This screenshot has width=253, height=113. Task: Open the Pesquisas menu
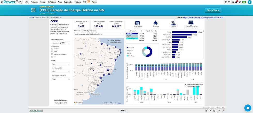pyautogui.click(x=34, y=2)
